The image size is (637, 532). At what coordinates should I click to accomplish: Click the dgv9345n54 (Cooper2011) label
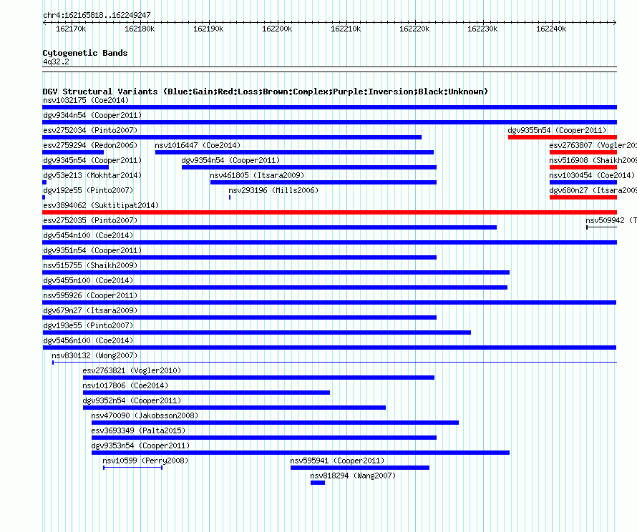[92, 160]
